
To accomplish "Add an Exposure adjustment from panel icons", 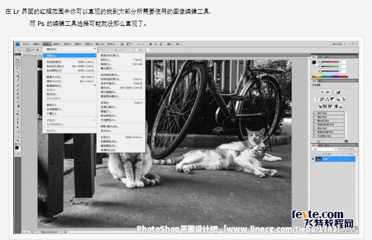I will 338,92.
